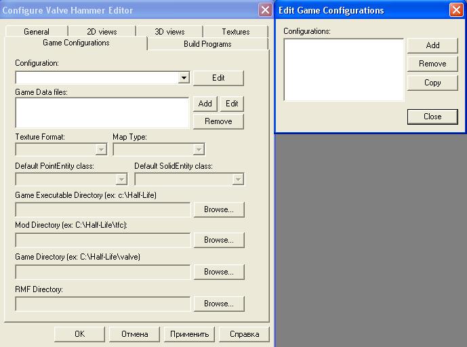Click the Configurations list in Edit Game Configurations
Viewport: 467px width, 347px height.
point(344,70)
